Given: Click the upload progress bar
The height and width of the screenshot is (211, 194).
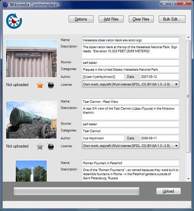Looking at the screenshot, I should tap(77, 191).
